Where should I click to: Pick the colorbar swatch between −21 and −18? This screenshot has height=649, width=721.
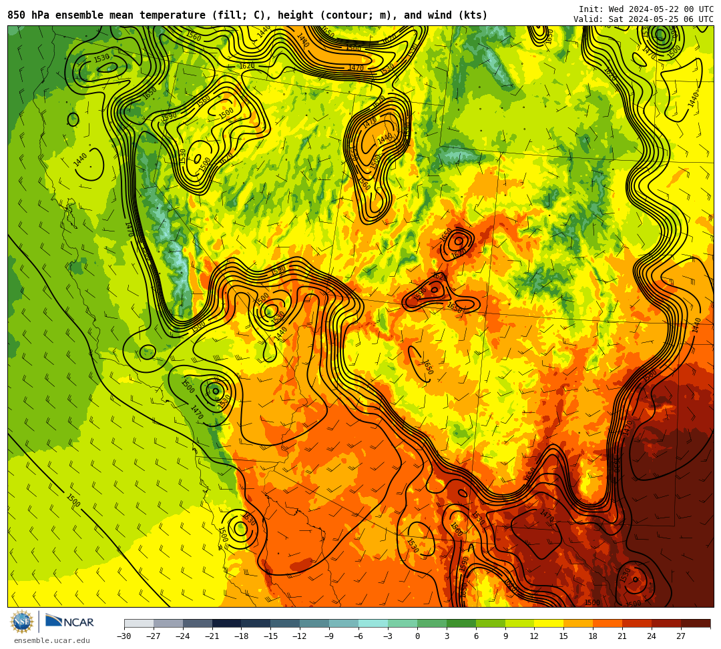tap(227, 623)
